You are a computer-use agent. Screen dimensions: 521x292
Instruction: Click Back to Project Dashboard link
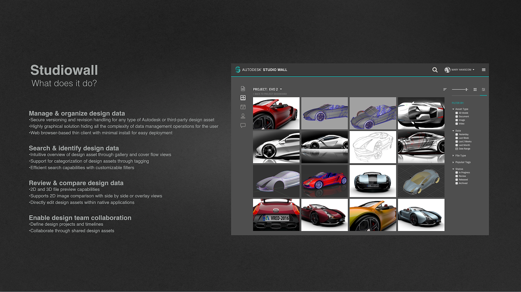(270, 94)
